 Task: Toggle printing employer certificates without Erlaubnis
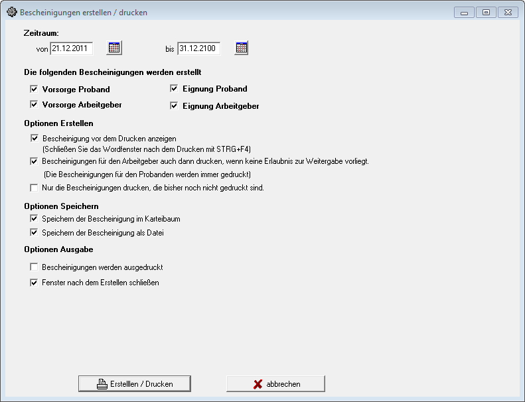pyautogui.click(x=35, y=161)
